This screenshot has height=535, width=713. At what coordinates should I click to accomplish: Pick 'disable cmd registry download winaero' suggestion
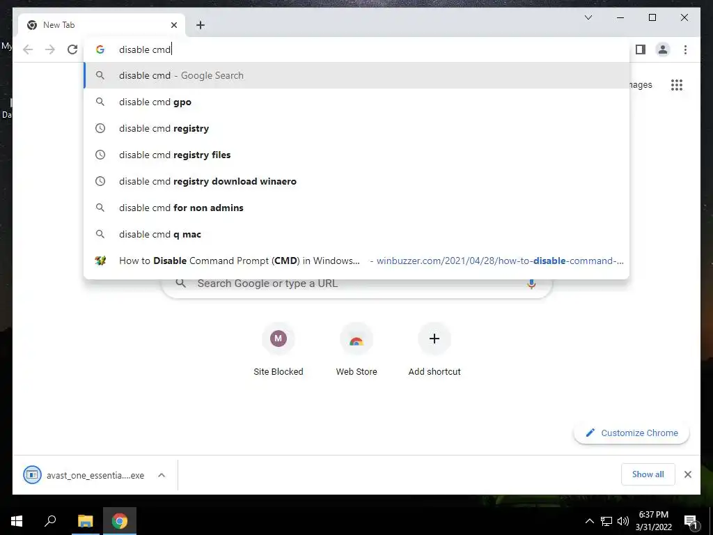[356, 181]
